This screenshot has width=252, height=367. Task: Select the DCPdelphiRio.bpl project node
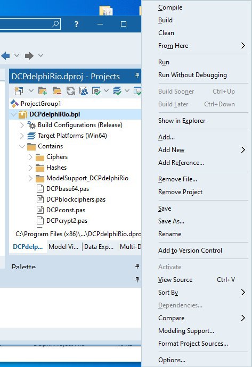coord(55,114)
